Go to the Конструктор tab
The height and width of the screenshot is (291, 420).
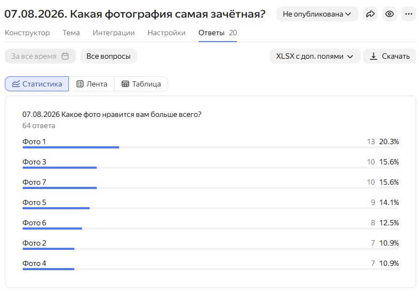click(x=27, y=33)
